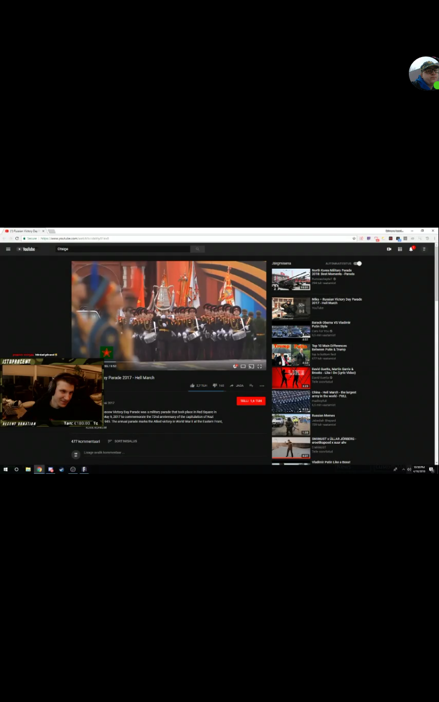439x702 pixels.
Task: Click the 477 kommentaari comment count
Action: point(86,441)
